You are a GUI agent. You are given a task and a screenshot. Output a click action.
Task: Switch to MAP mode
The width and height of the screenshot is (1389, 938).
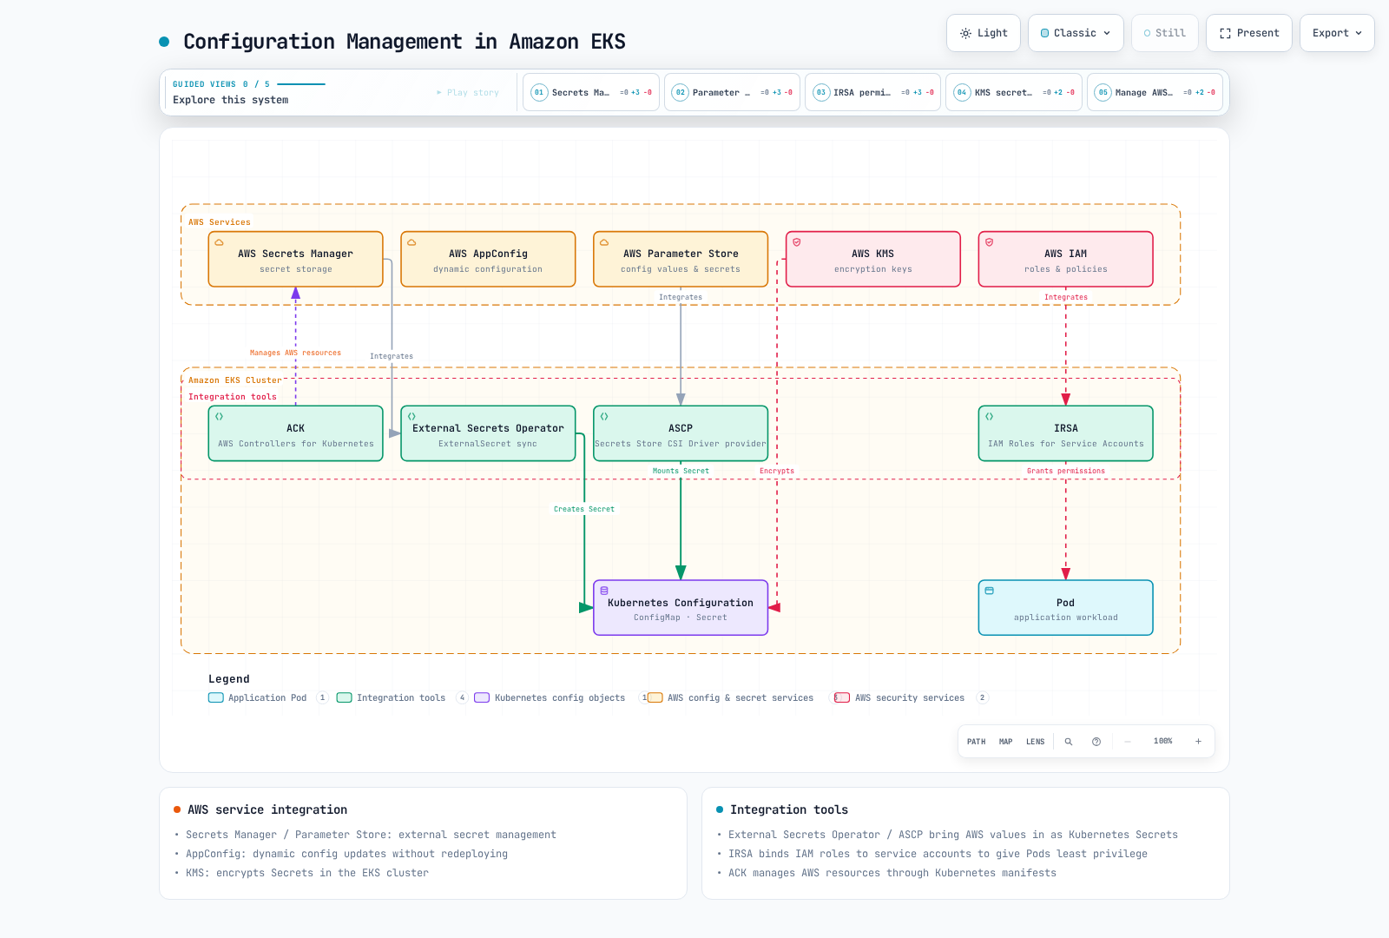[x=1005, y=742]
